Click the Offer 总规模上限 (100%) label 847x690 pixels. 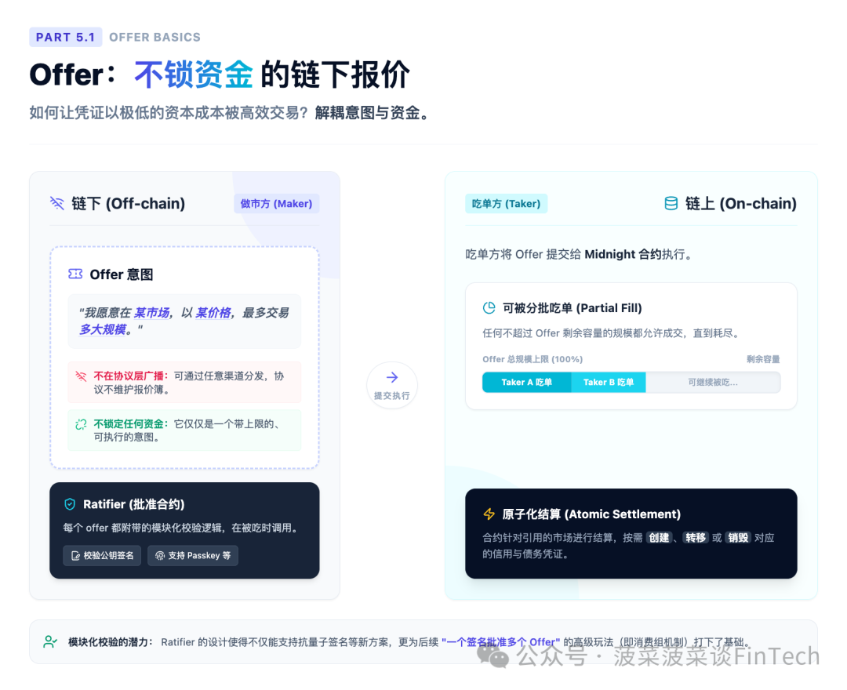533,359
